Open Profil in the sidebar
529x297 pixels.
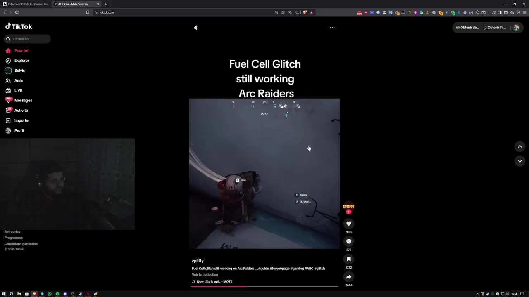tap(14, 130)
